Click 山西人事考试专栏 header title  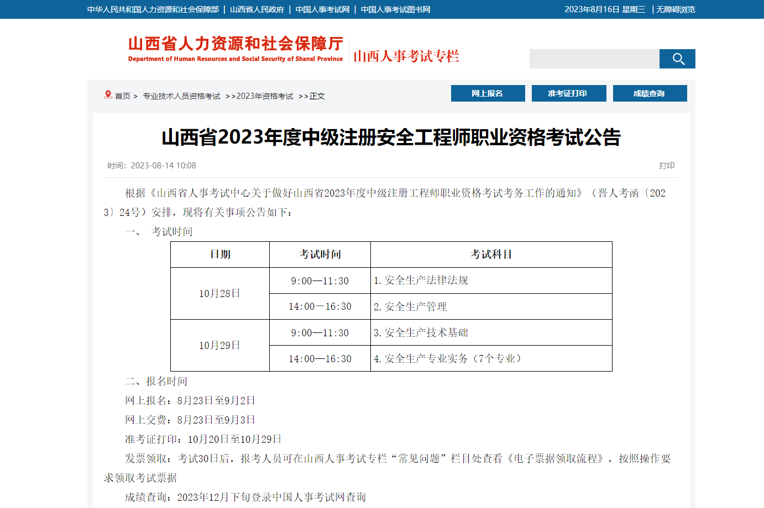406,56
